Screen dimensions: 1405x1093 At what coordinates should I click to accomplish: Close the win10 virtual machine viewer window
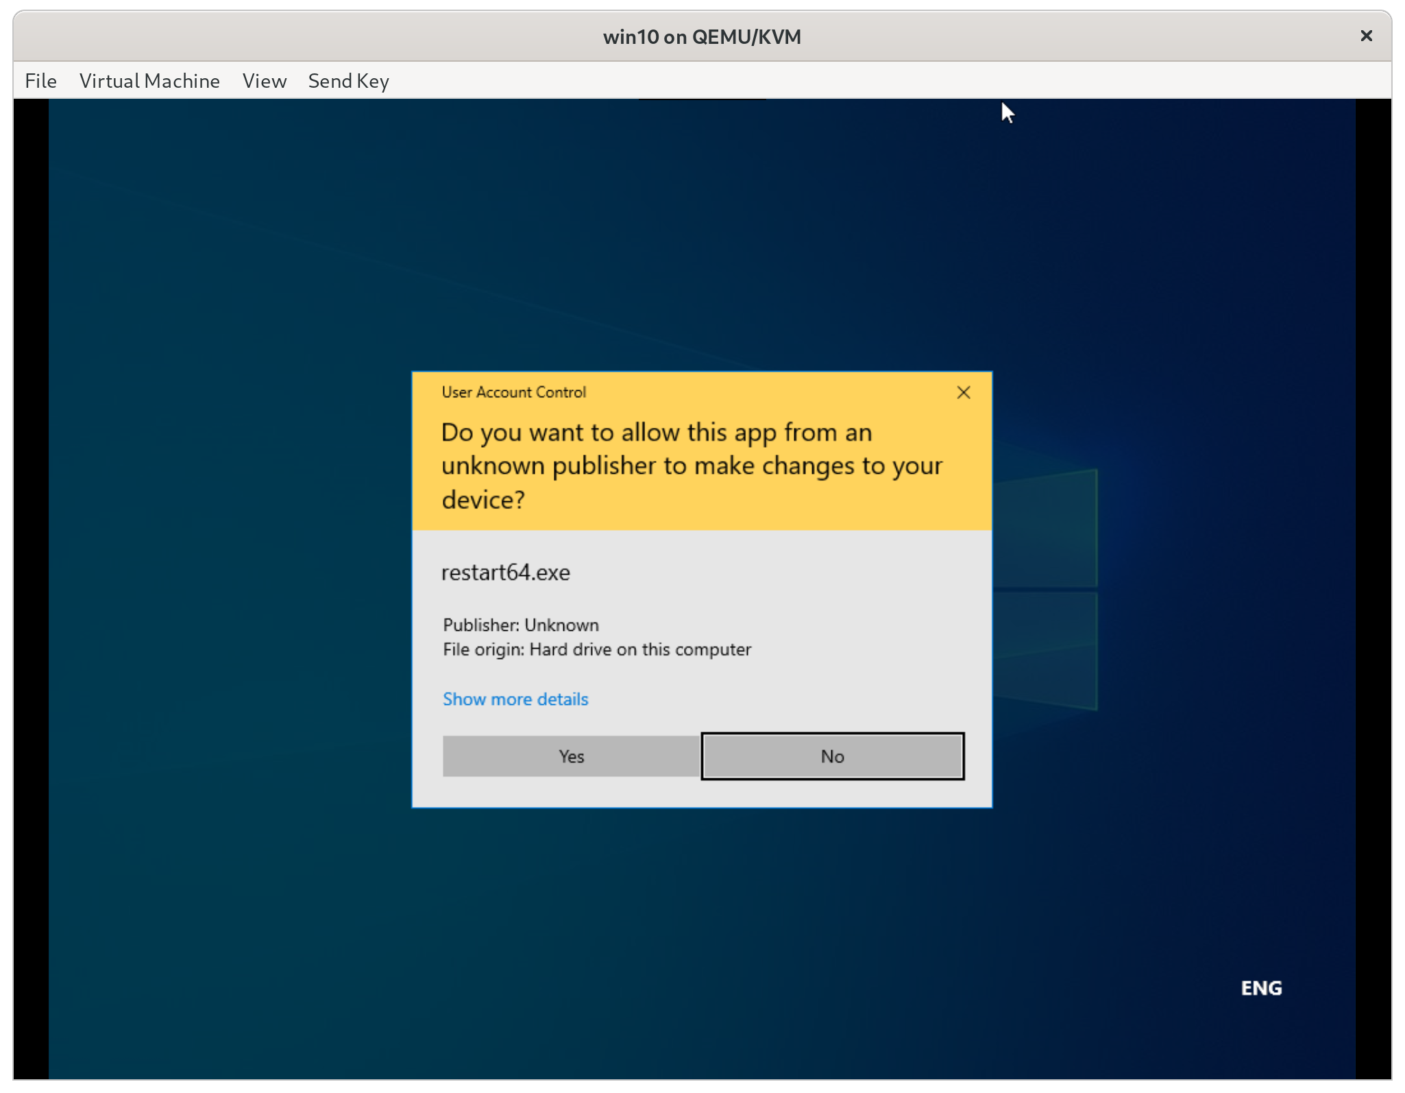tap(1366, 36)
